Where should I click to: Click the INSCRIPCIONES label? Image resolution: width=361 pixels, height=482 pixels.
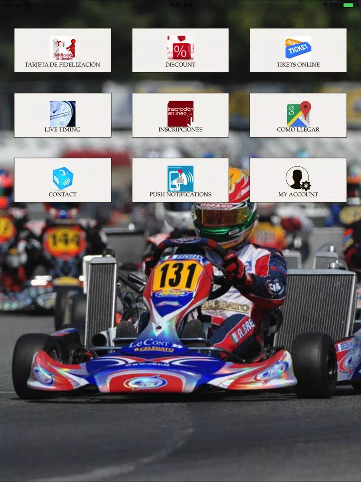tap(180, 129)
